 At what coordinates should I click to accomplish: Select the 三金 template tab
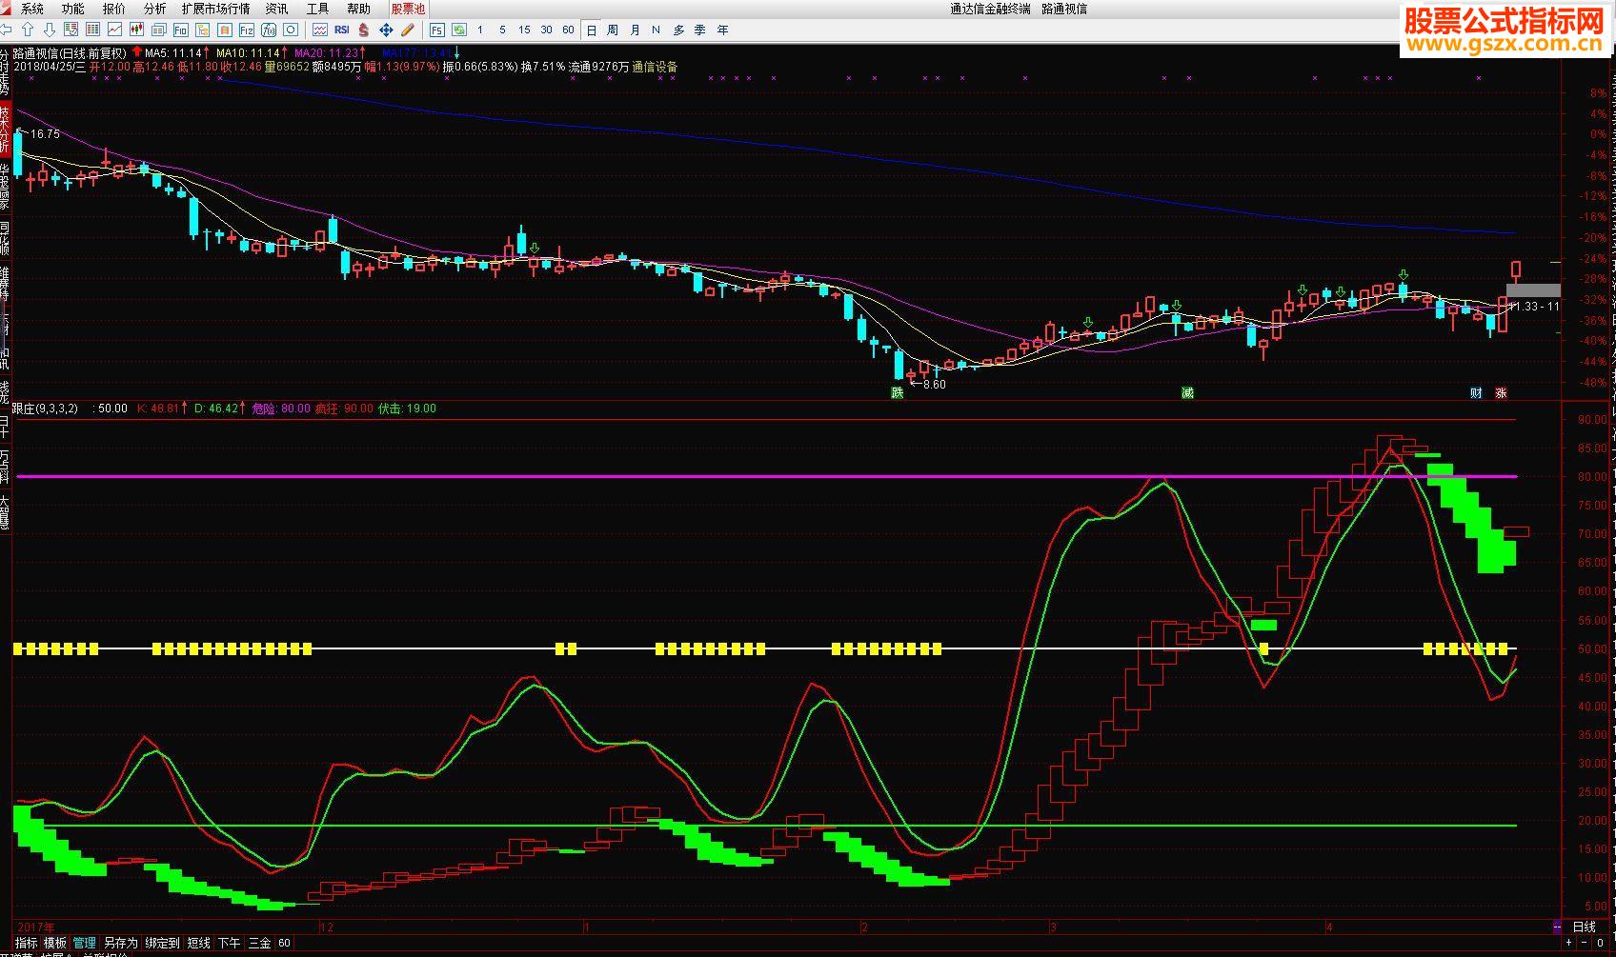260,943
